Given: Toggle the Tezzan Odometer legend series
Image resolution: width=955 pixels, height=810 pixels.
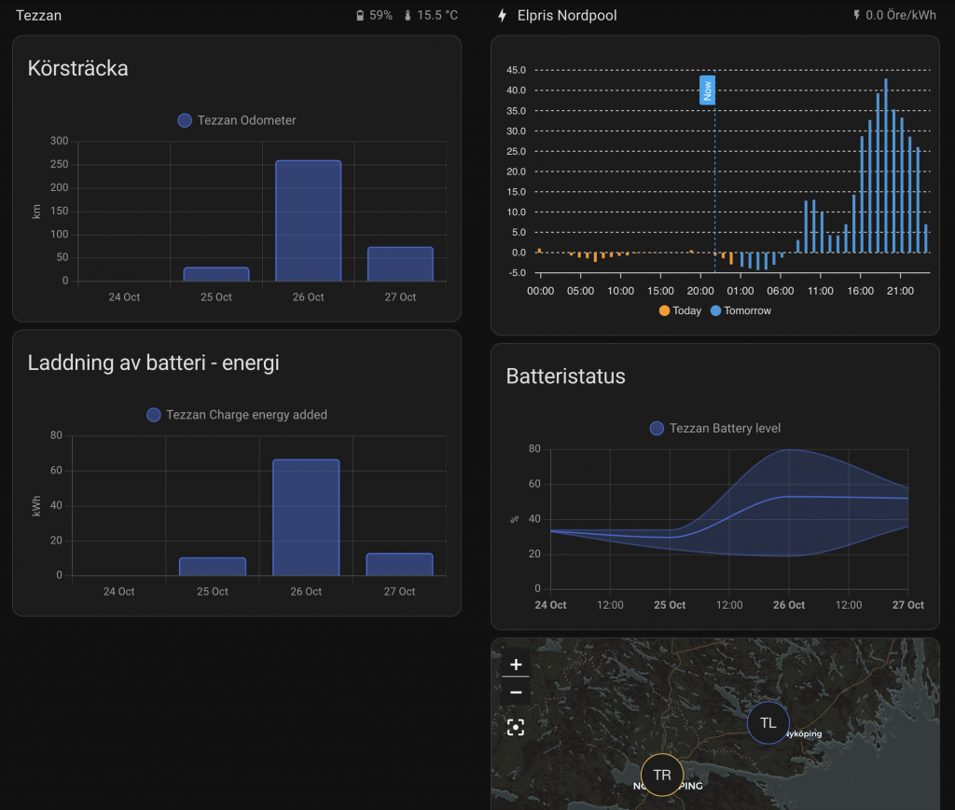Looking at the screenshot, I should 237,120.
